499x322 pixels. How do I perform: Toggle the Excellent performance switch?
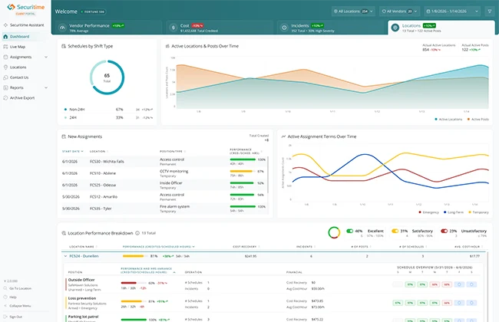(350, 231)
